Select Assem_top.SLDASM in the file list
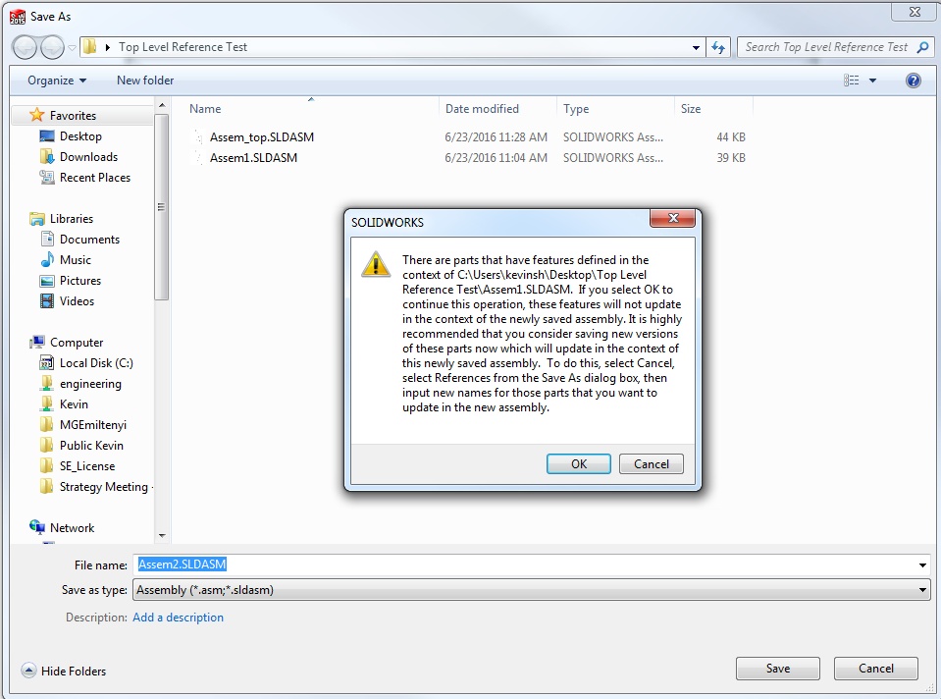941x699 pixels. tap(262, 136)
